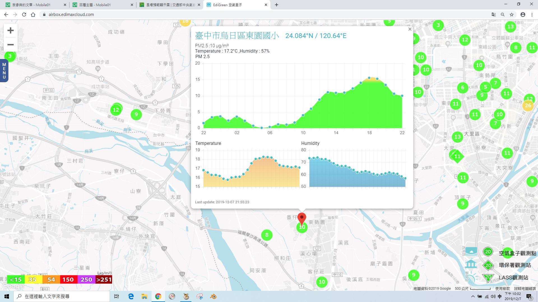Switch to 風場預報顯示圖 weather bureau tab
This screenshot has width=538, height=302.
click(170, 5)
